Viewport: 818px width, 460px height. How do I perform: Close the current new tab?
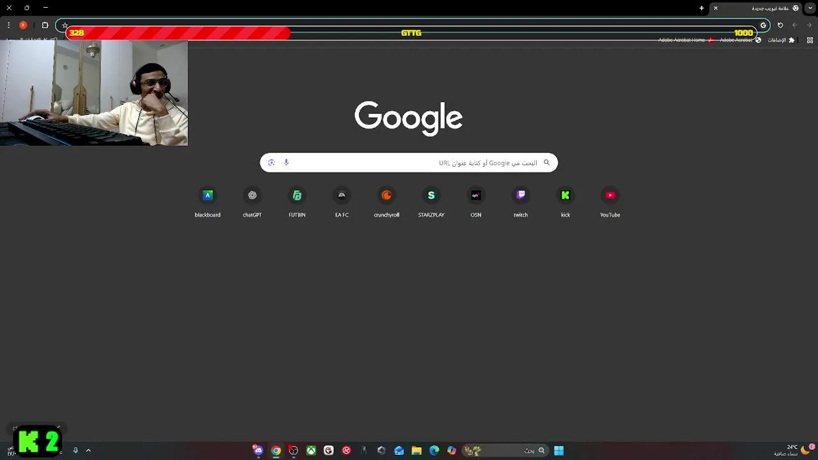click(x=716, y=8)
